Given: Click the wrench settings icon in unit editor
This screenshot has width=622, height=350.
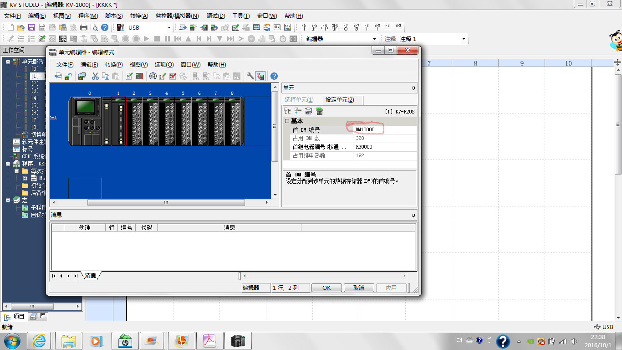Looking at the screenshot, I should pos(250,76).
